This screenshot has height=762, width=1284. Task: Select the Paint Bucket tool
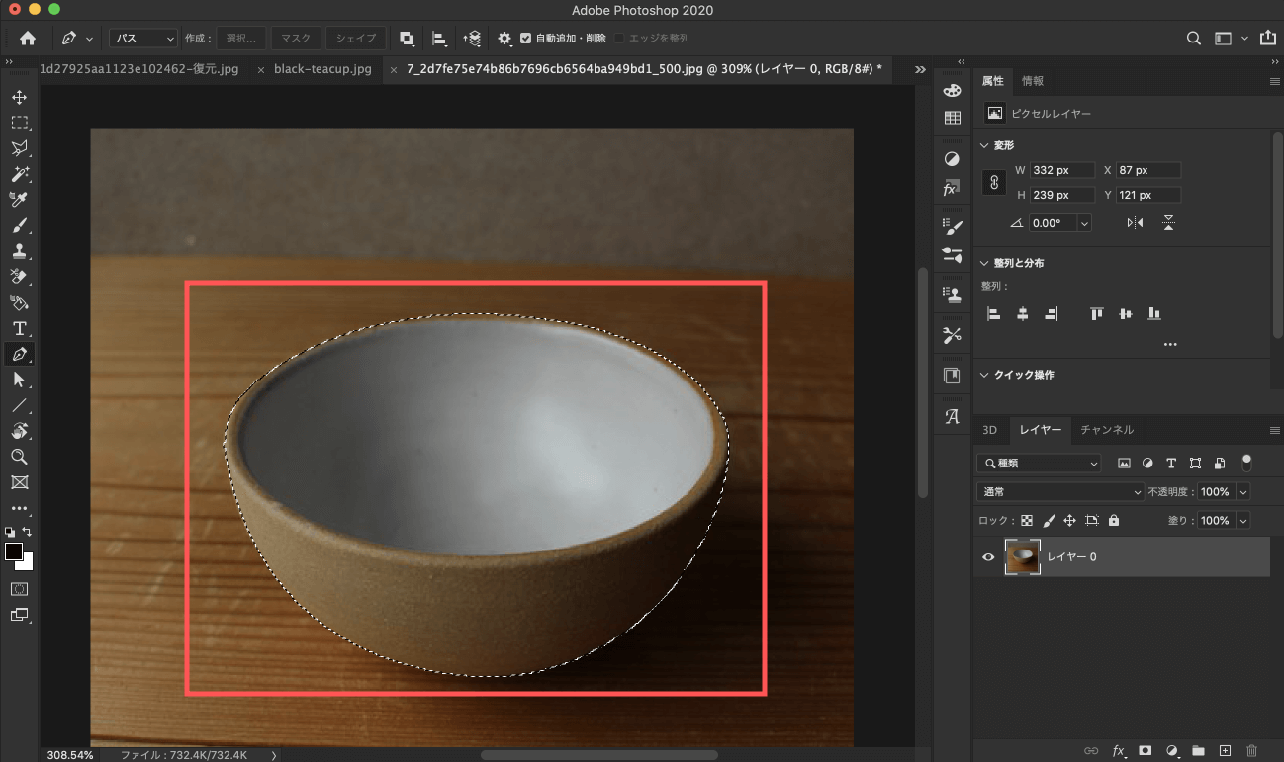coord(19,302)
